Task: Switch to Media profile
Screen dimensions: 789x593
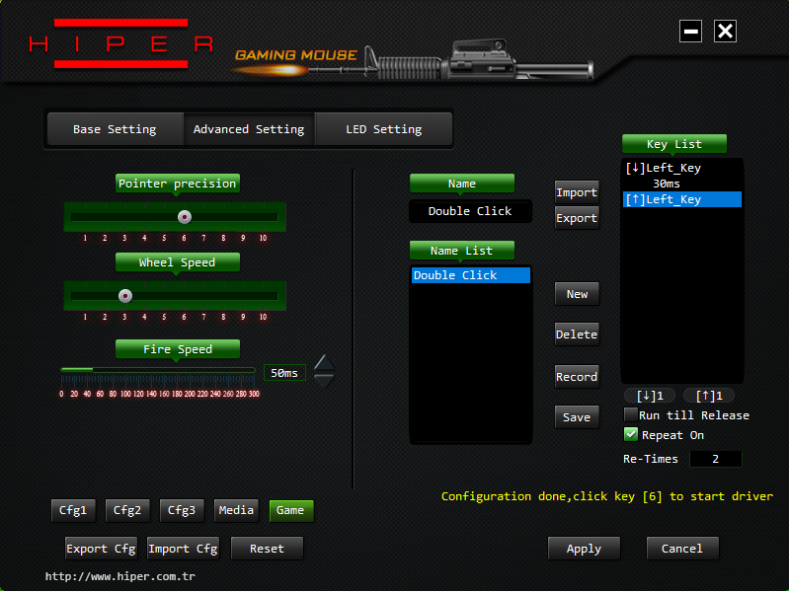Action: coord(236,510)
